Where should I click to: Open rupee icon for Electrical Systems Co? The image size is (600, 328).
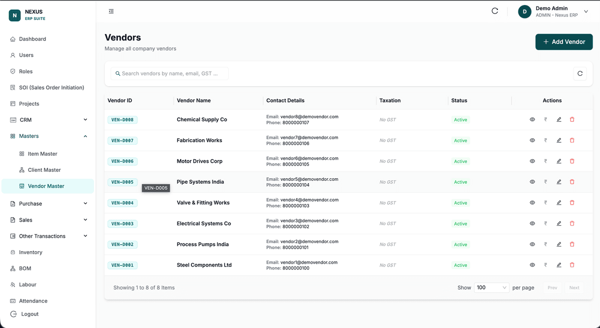545,224
